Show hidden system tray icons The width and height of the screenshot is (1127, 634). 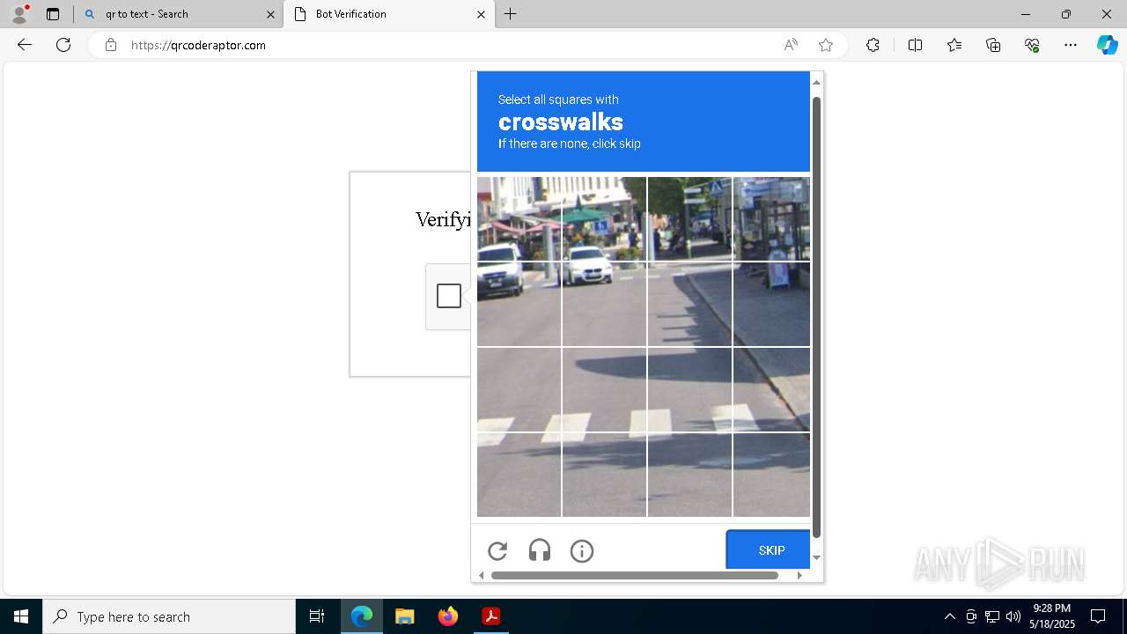point(949,616)
